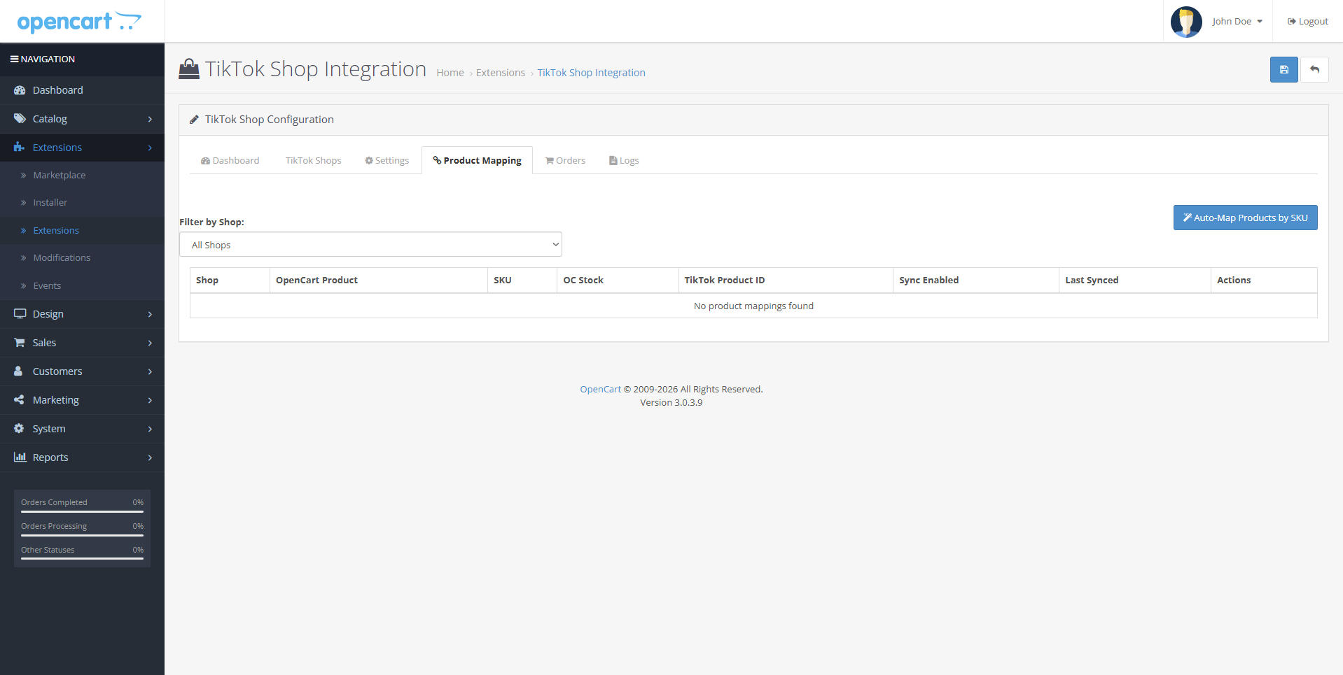Click the hamburger Navigation icon
This screenshot has height=675, width=1343.
click(x=14, y=59)
